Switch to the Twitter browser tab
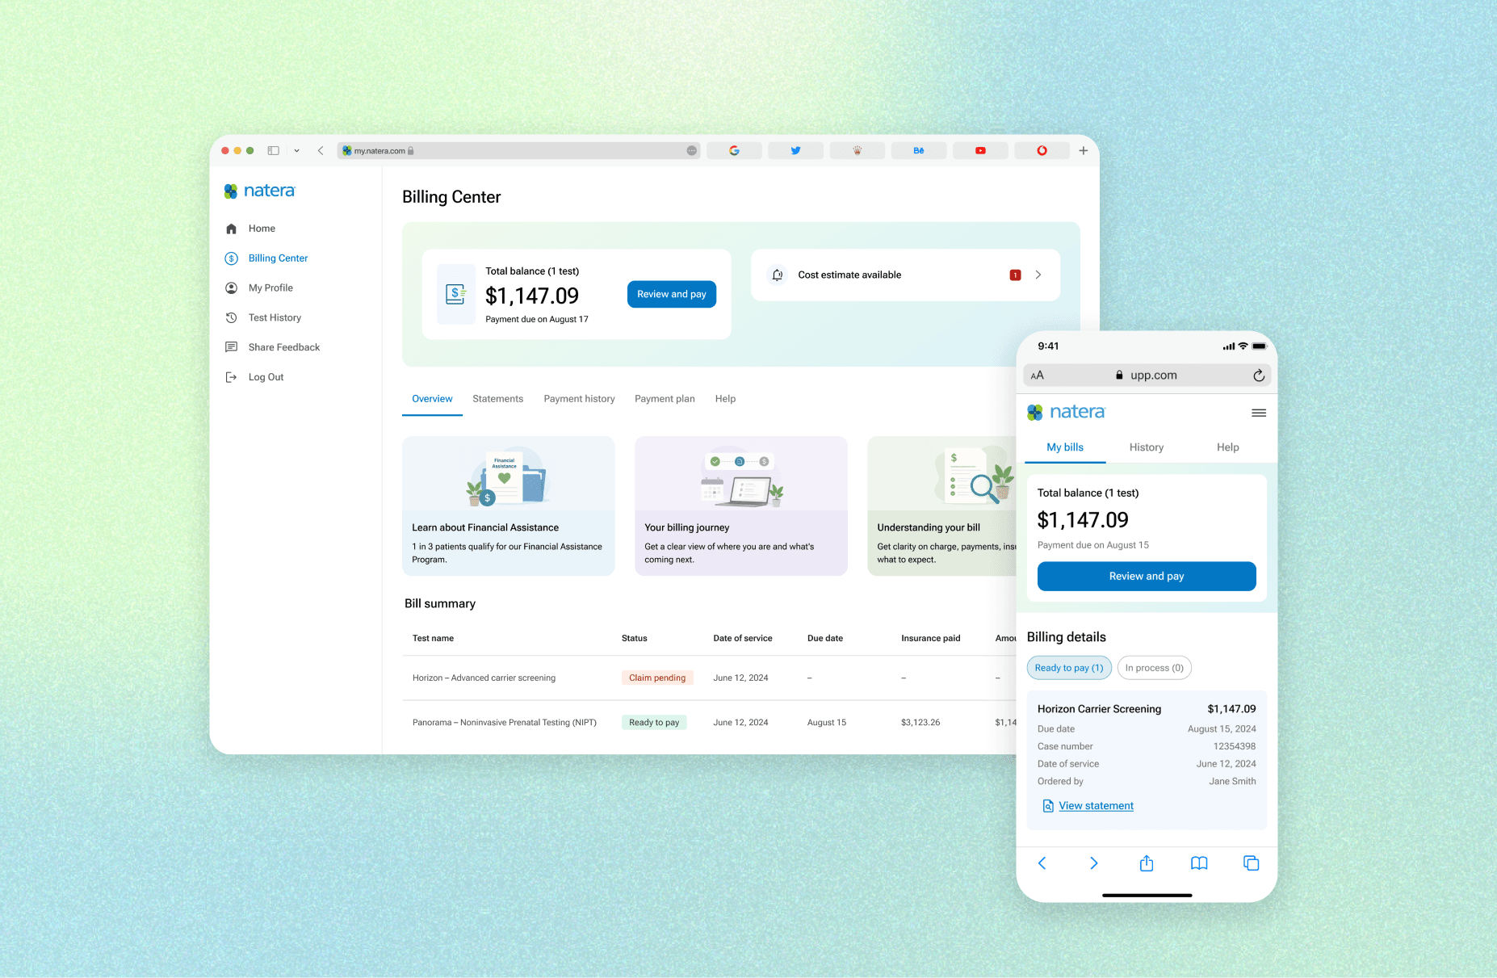 click(x=795, y=151)
